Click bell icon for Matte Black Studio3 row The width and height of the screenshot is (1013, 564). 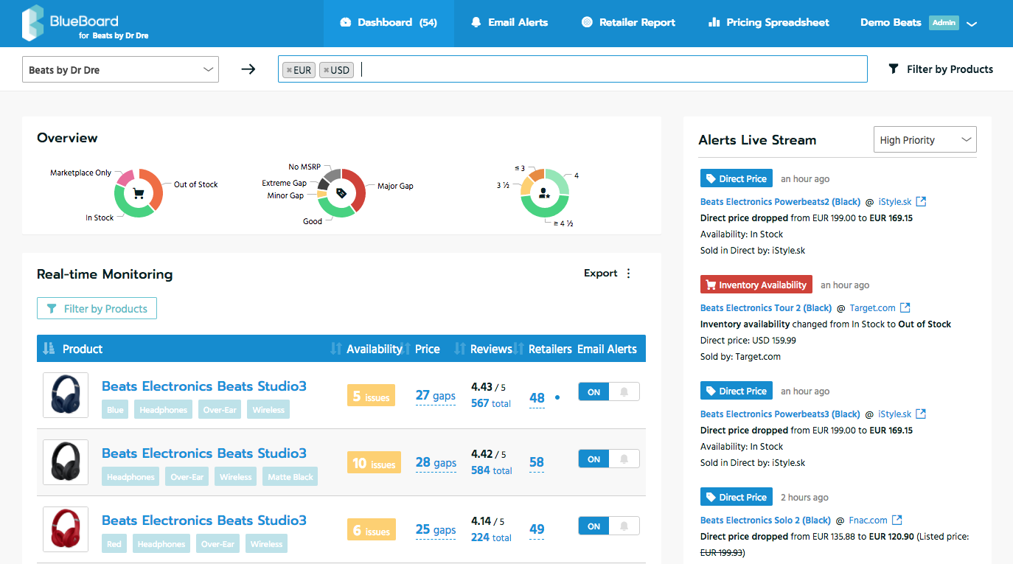(624, 459)
